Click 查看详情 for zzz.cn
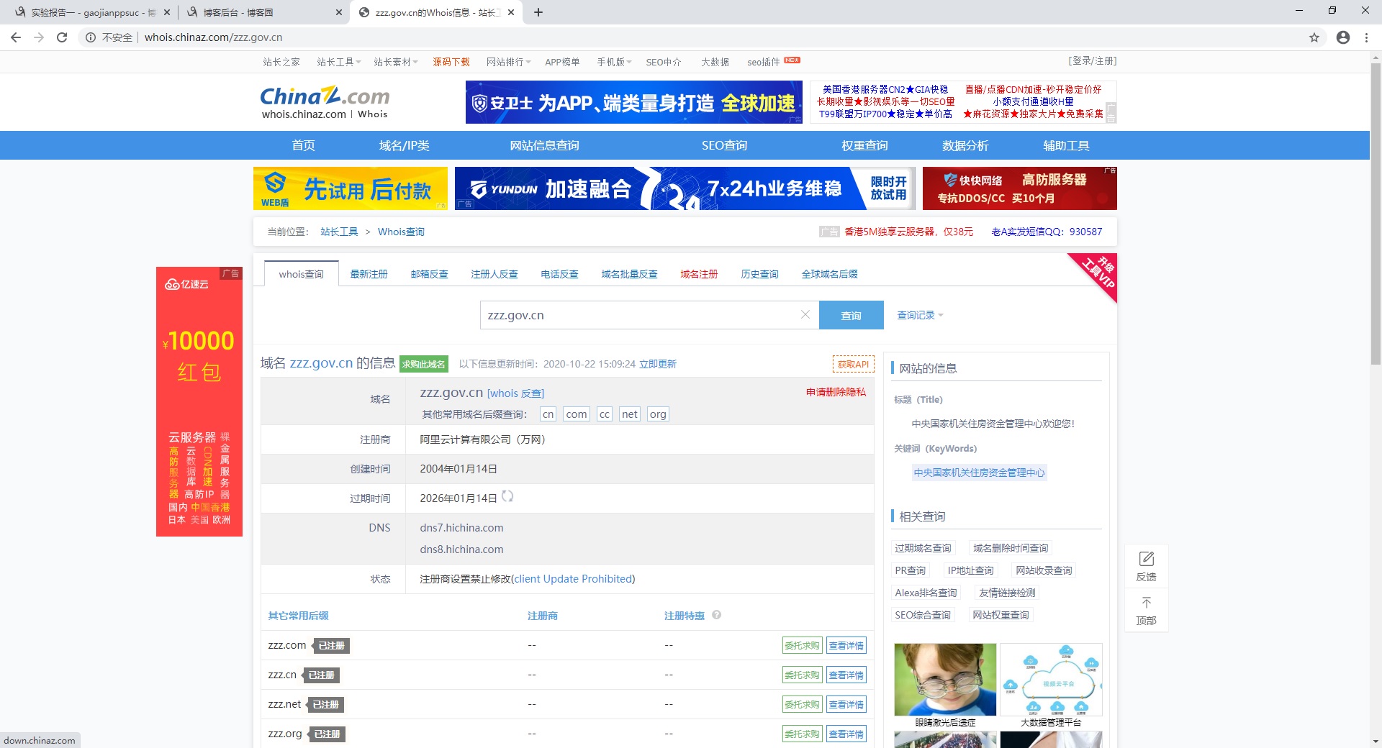This screenshot has height=748, width=1382. click(846, 675)
